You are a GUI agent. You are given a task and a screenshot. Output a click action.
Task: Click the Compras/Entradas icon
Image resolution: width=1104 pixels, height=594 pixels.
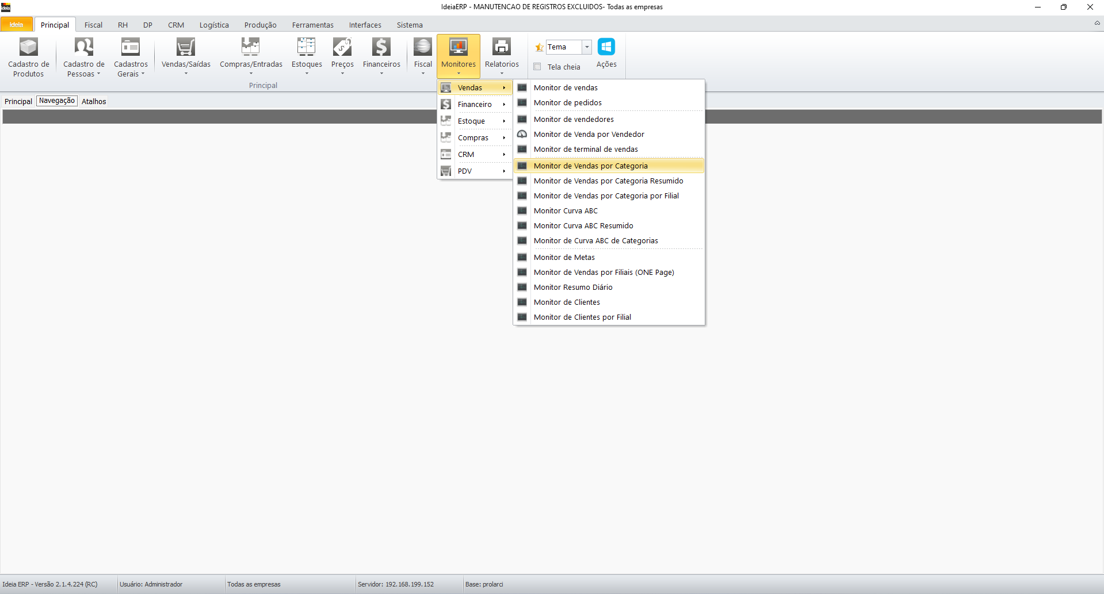coord(250,47)
